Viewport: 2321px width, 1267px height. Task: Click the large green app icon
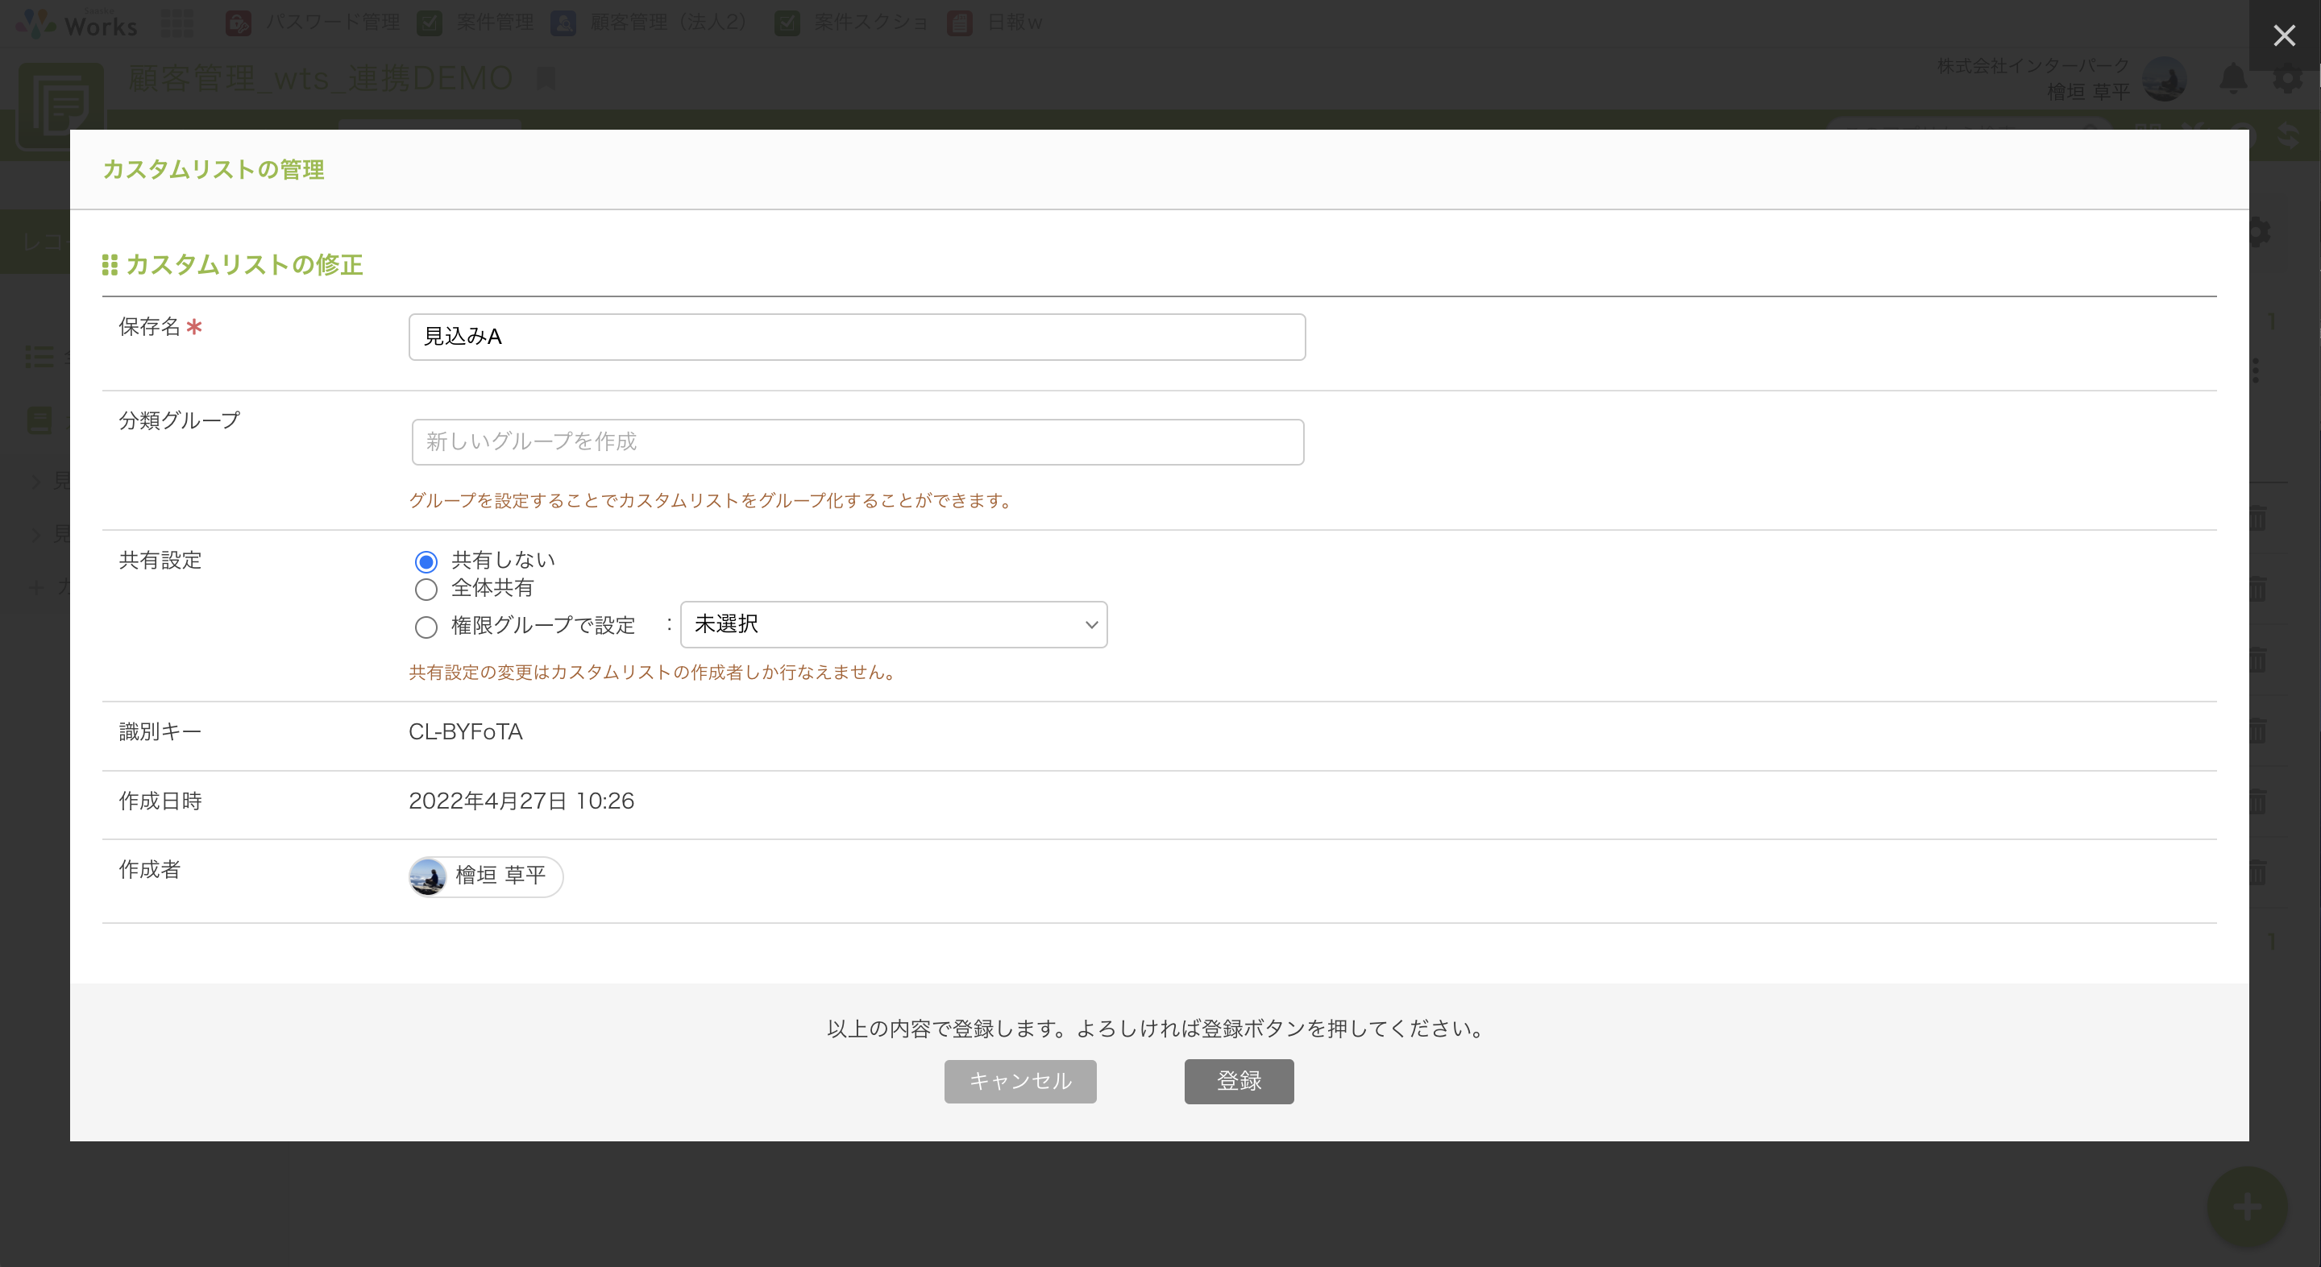tap(60, 106)
